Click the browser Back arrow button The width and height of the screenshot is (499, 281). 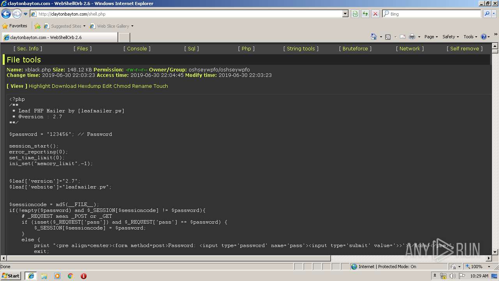pos(6,14)
